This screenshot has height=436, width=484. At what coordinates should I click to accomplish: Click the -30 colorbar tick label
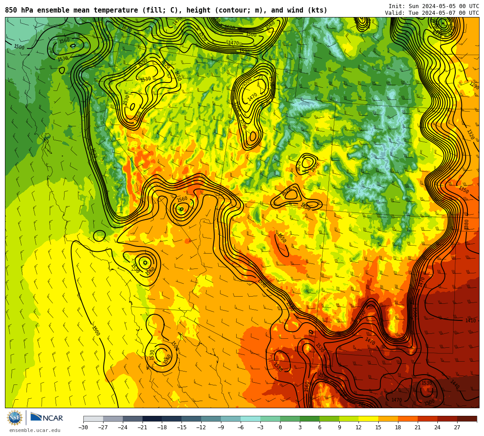click(83, 427)
